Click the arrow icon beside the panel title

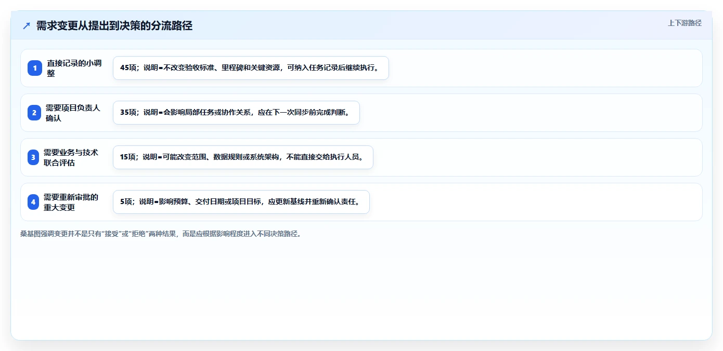click(x=27, y=25)
